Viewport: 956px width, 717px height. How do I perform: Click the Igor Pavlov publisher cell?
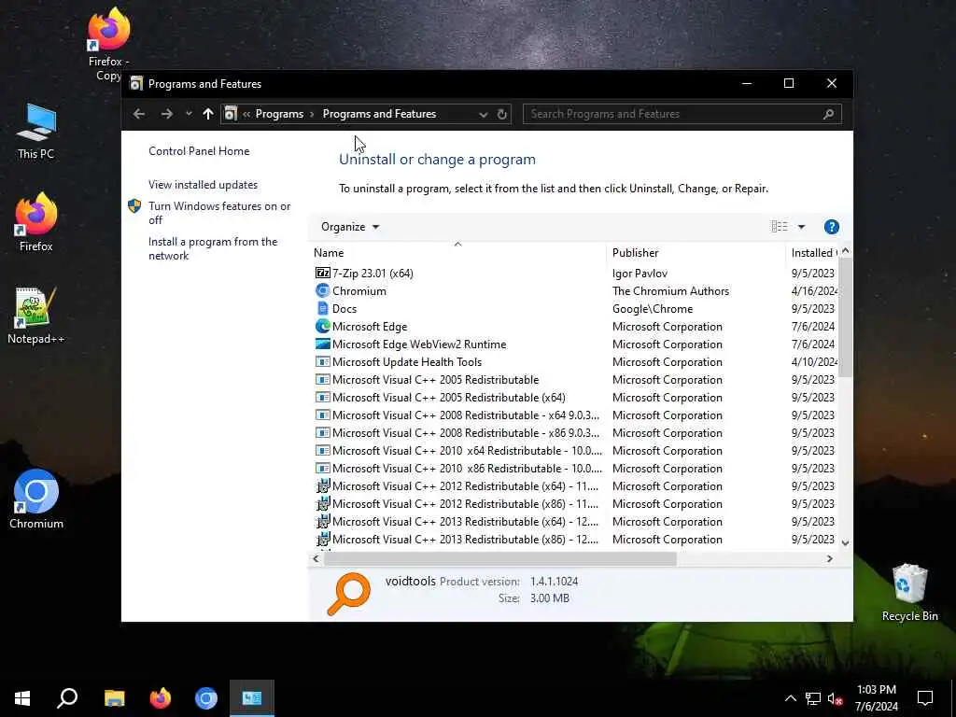[640, 274]
